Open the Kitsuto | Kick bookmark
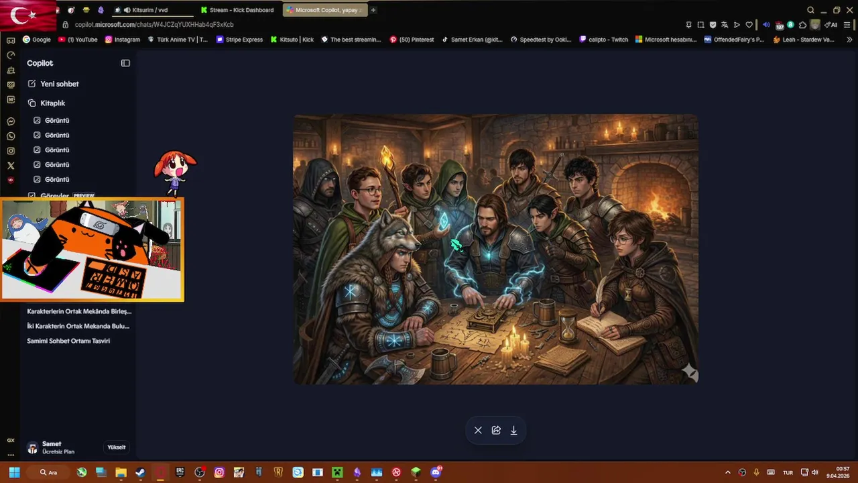Image resolution: width=858 pixels, height=483 pixels. pos(292,40)
